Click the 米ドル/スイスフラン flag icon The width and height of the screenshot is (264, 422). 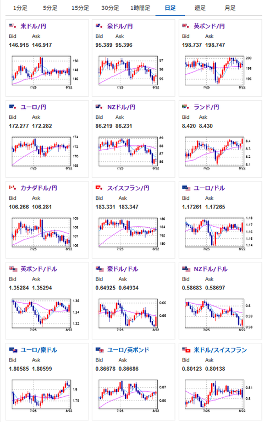[x=186, y=350]
